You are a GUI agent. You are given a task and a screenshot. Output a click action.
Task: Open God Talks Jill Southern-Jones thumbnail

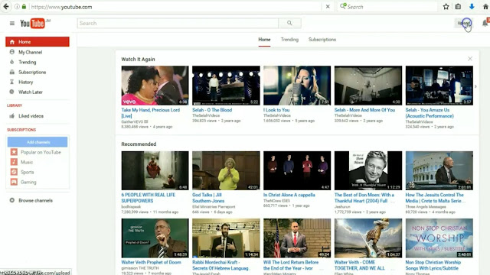[226, 170]
